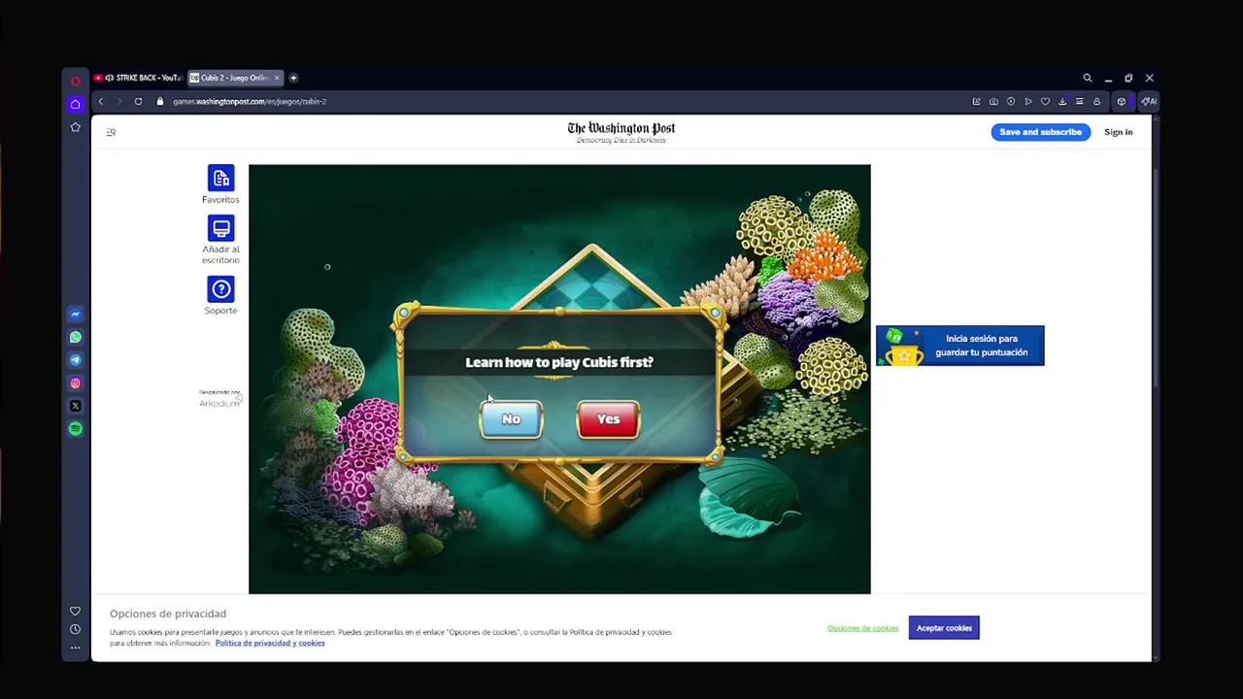1243x699 pixels.
Task: Open the edit/share page icon in address bar
Action: click(976, 101)
